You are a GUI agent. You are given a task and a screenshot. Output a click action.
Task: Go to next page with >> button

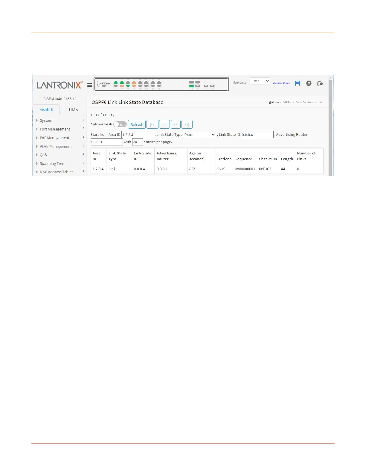(x=176, y=124)
